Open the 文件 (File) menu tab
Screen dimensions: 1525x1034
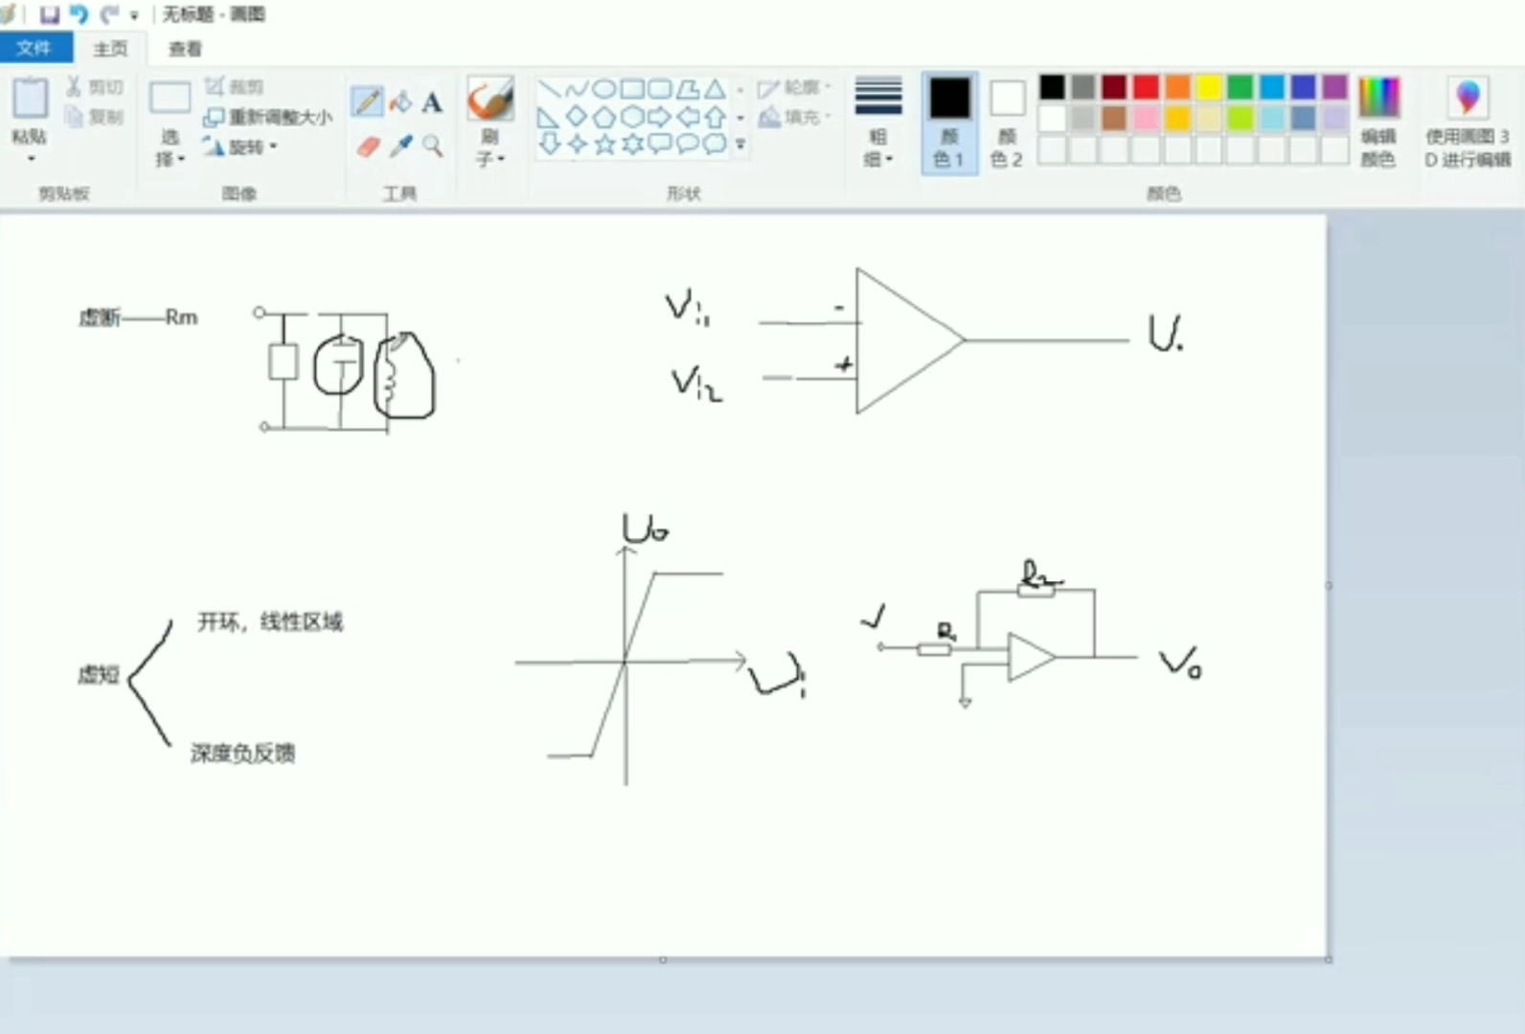34,48
